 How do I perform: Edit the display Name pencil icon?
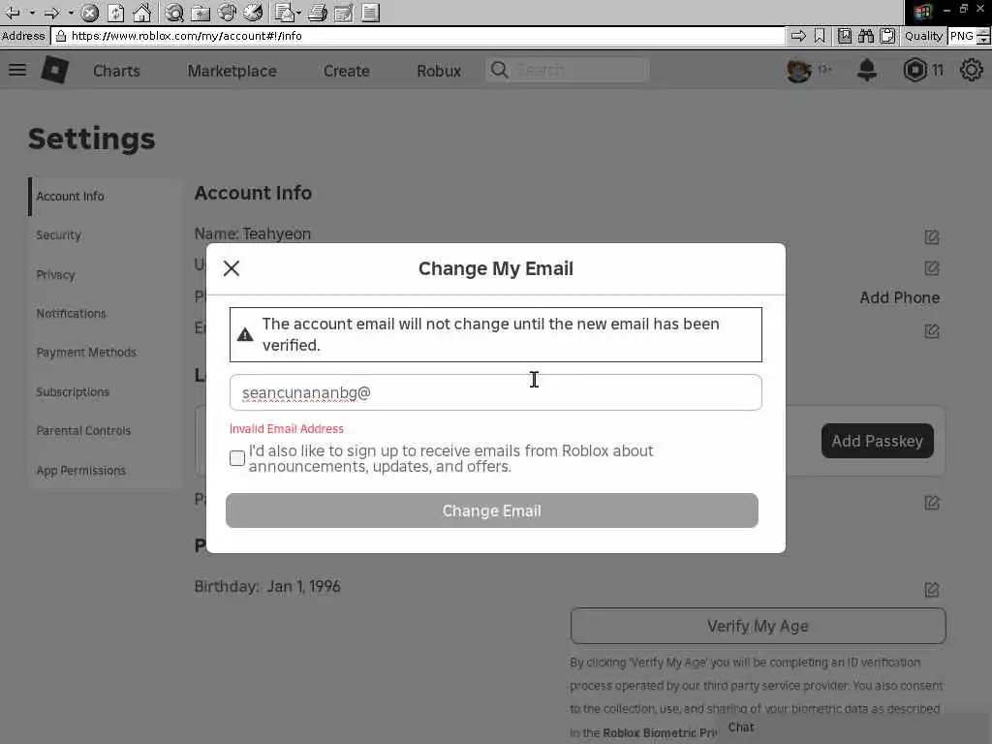click(x=932, y=237)
